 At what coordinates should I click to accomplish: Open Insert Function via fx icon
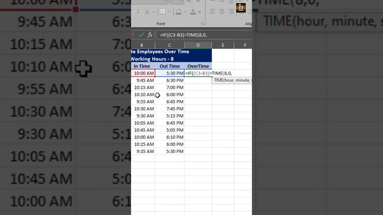(x=150, y=35)
